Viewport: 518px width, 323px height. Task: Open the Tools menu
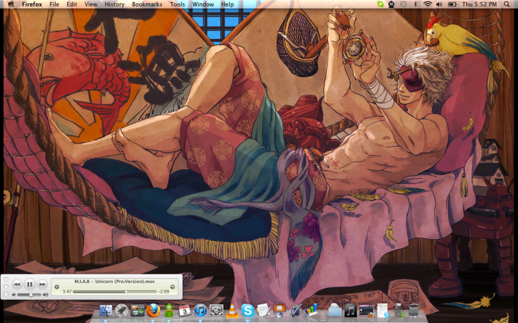pos(177,5)
